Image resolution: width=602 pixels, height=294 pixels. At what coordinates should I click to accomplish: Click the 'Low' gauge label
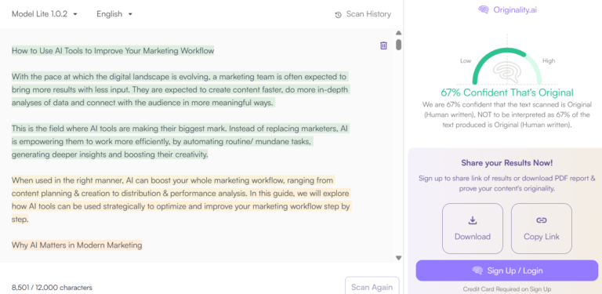tap(466, 60)
